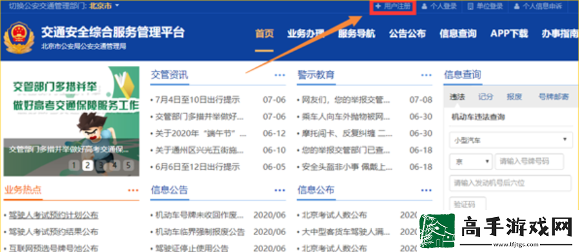Open the 办事指南 nav menu
The width and height of the screenshot is (579, 252).
click(560, 34)
